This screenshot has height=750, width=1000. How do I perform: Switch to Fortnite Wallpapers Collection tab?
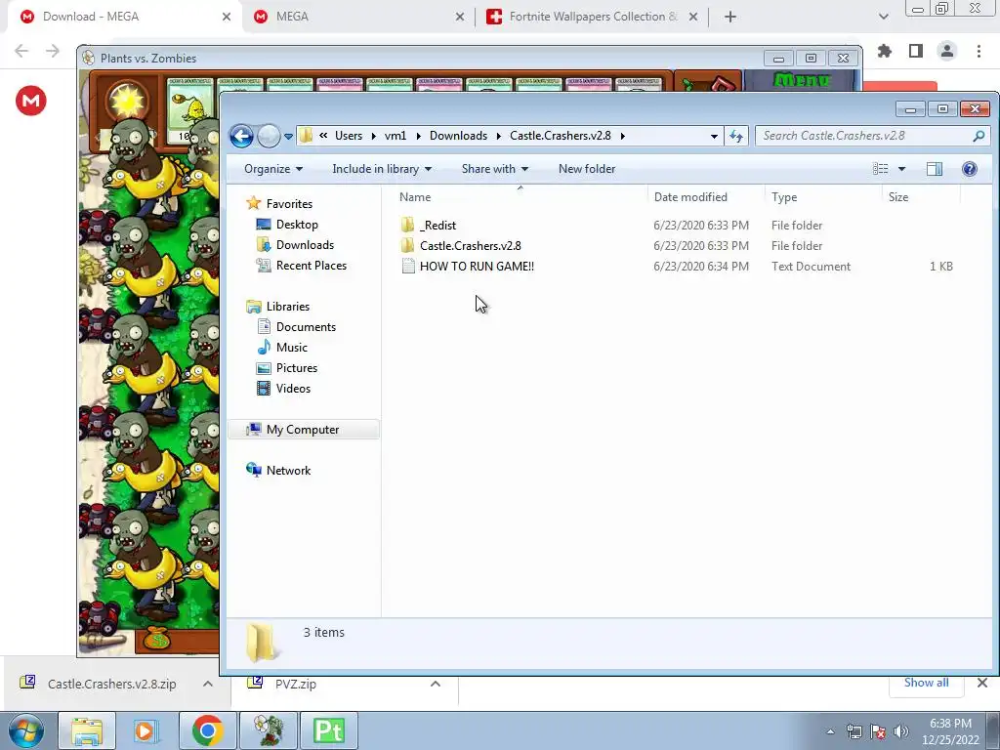pyautogui.click(x=592, y=17)
